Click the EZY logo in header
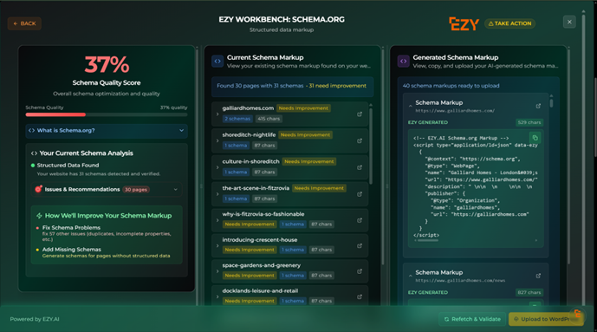The height and width of the screenshot is (332, 597). click(464, 23)
